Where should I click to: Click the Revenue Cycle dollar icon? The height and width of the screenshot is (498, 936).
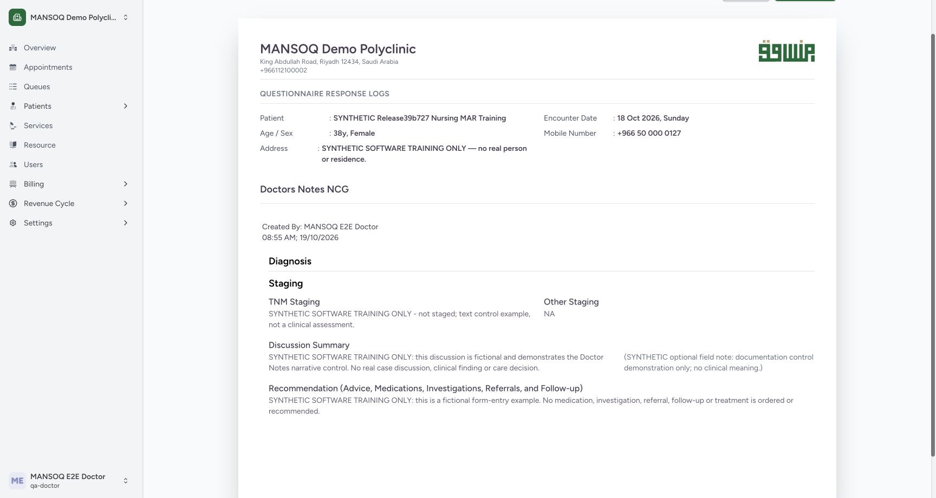pos(13,204)
